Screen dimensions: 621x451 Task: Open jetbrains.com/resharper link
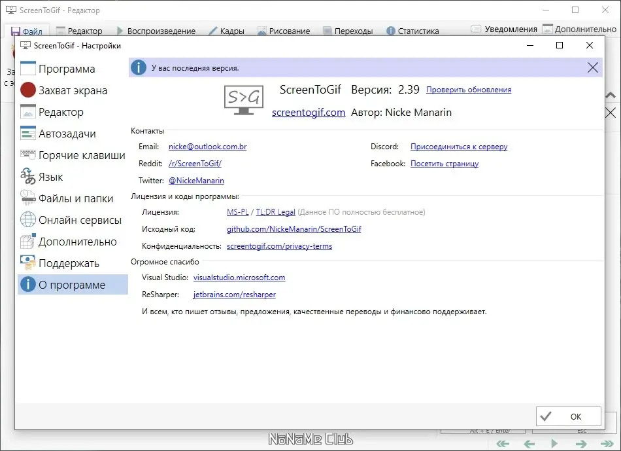[x=235, y=295]
